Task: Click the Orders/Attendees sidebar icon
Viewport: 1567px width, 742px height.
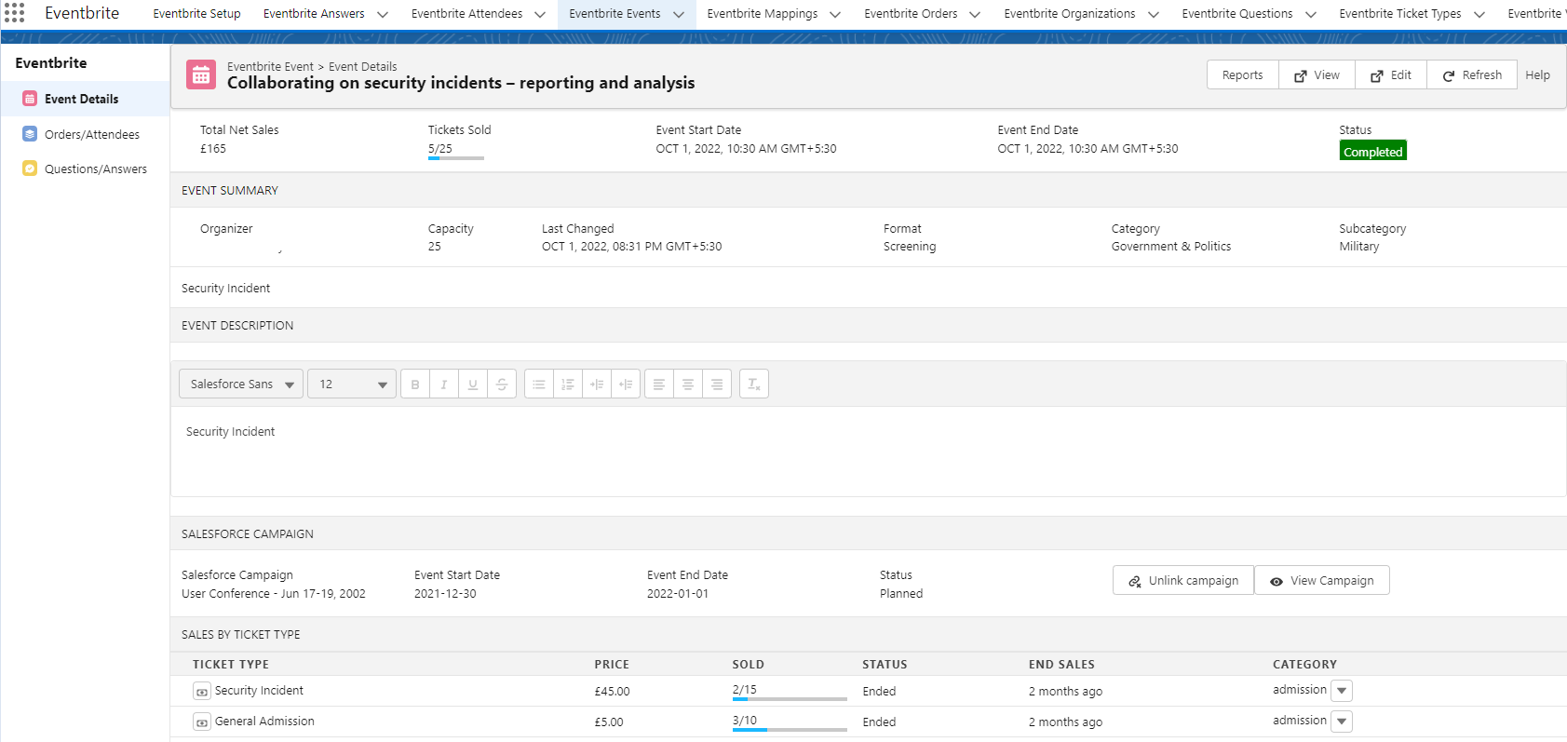Action: (30, 134)
